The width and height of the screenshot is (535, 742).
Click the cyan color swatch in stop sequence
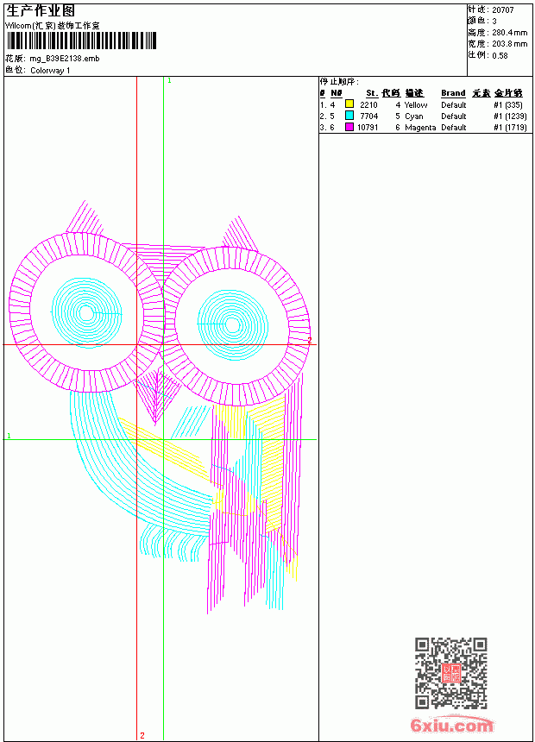[349, 115]
